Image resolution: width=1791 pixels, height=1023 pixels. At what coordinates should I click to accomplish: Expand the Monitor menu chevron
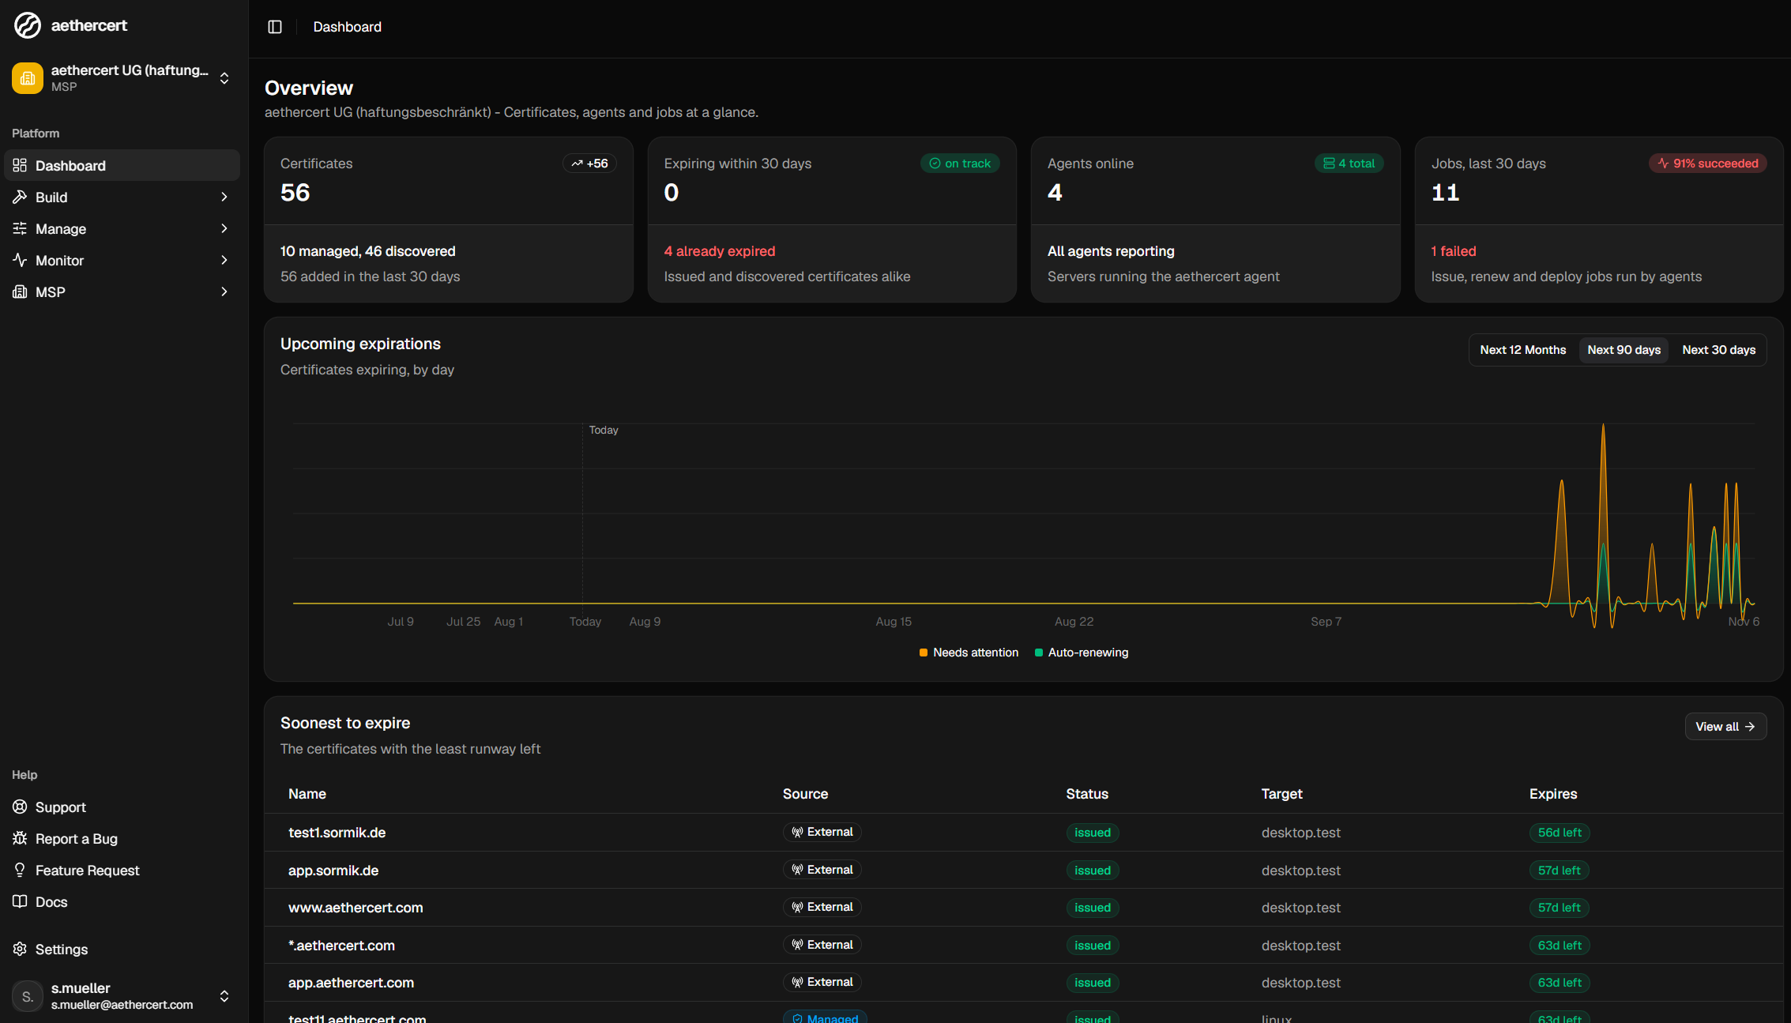[x=224, y=260]
